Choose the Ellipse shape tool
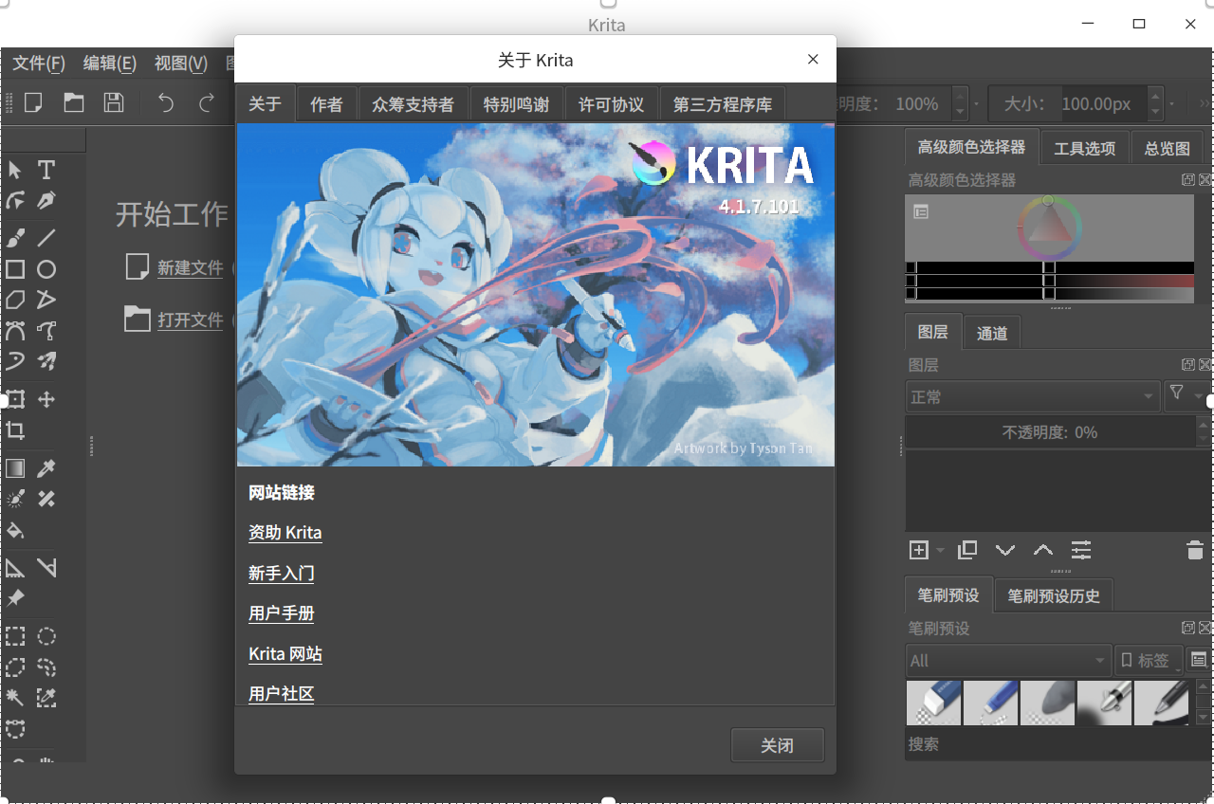Screen dimensions: 1214x804 click(x=46, y=269)
